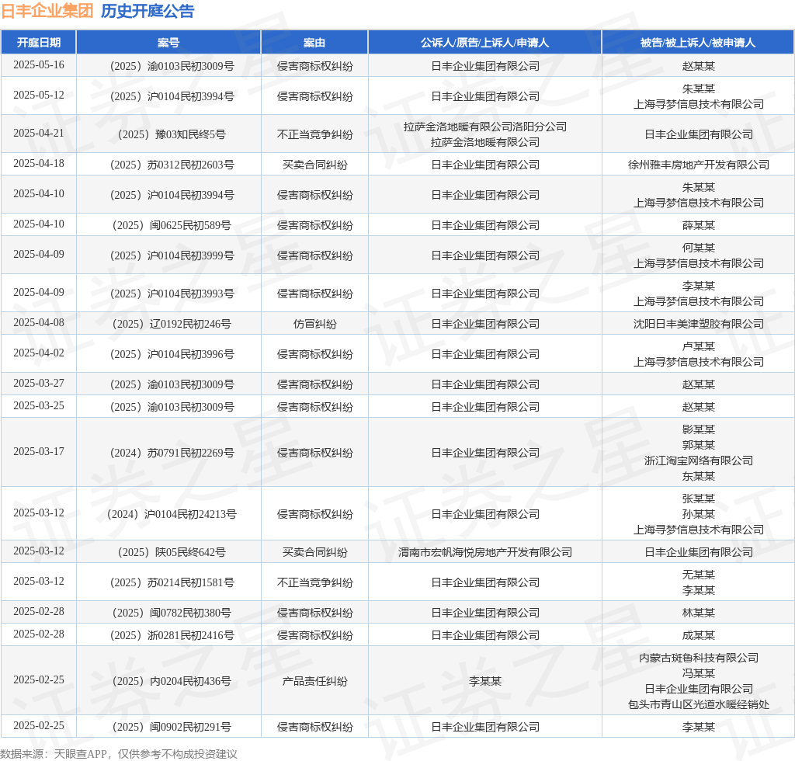Click date cell 2025-03-25
The width and height of the screenshot is (795, 761).
pyautogui.click(x=39, y=406)
